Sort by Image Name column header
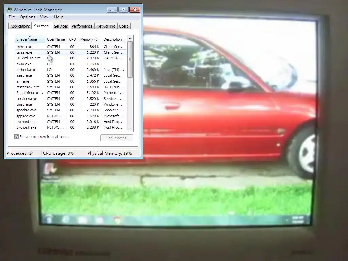 tap(30, 39)
